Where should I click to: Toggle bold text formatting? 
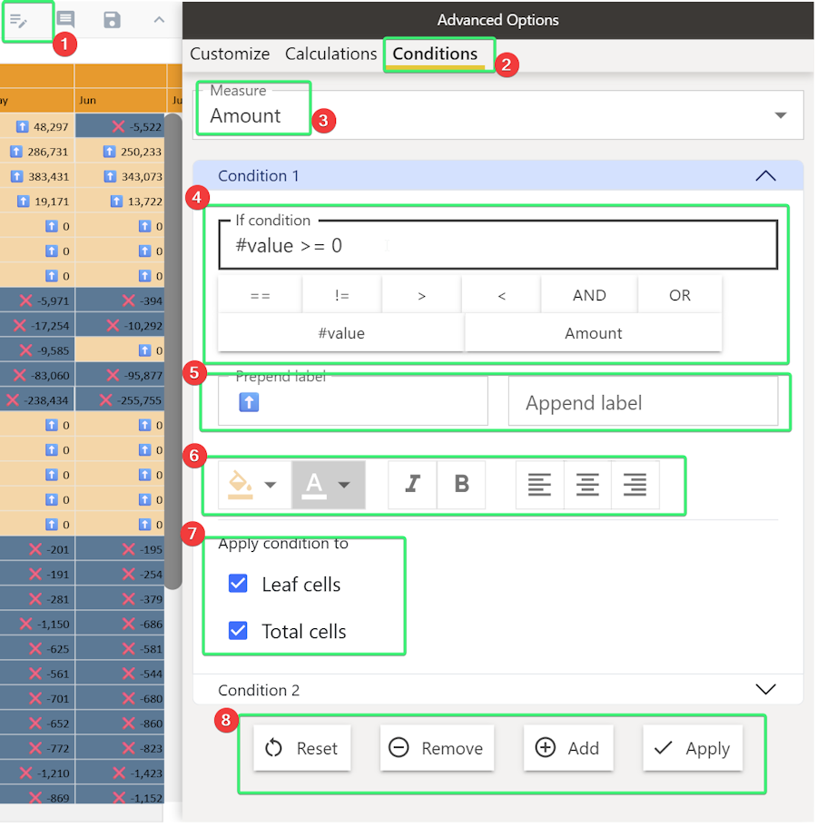click(461, 485)
